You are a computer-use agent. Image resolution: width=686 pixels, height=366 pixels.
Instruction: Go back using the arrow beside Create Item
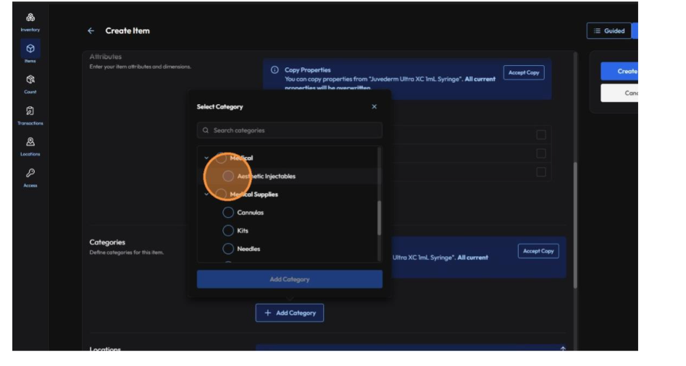click(x=91, y=31)
